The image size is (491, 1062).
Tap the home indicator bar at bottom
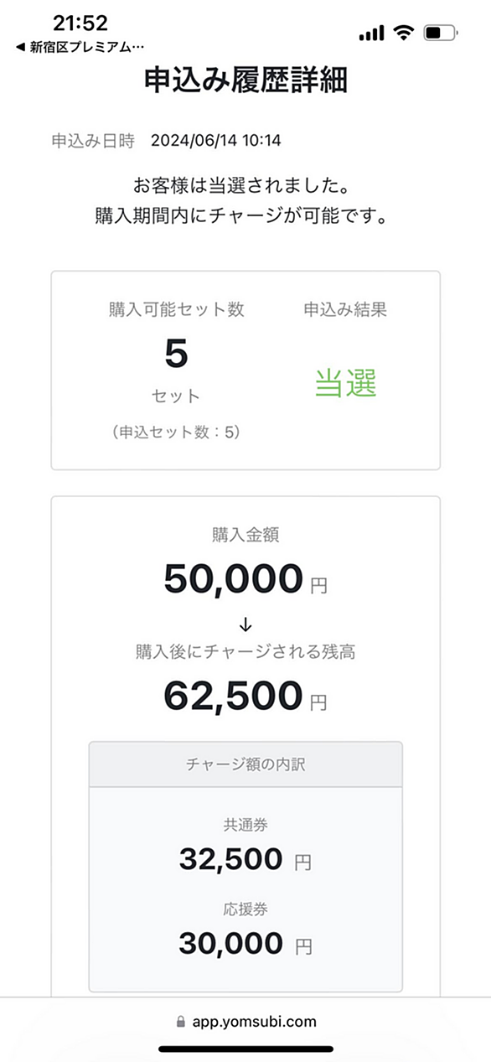tap(245, 1049)
